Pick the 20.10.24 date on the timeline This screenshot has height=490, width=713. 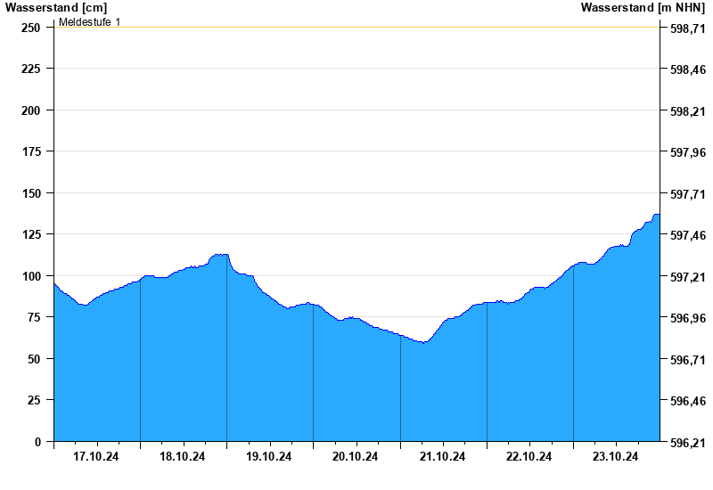click(356, 457)
